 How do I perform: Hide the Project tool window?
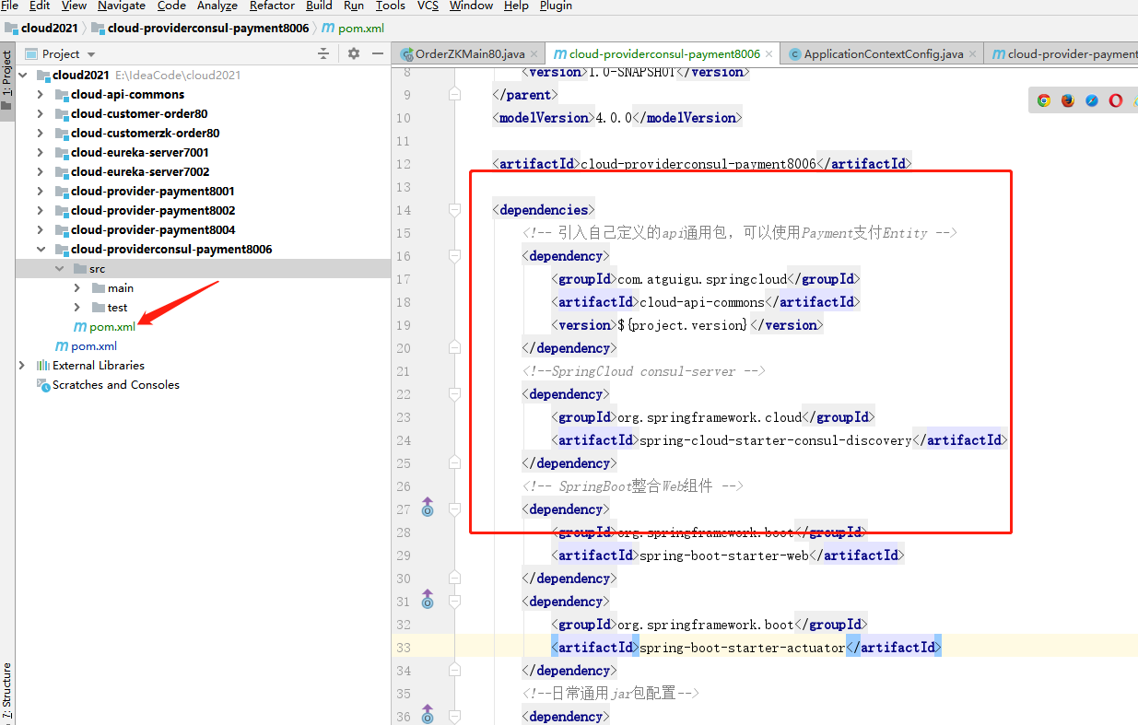point(376,54)
